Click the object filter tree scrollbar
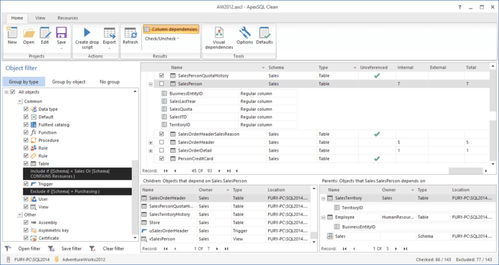 pyautogui.click(x=135, y=197)
